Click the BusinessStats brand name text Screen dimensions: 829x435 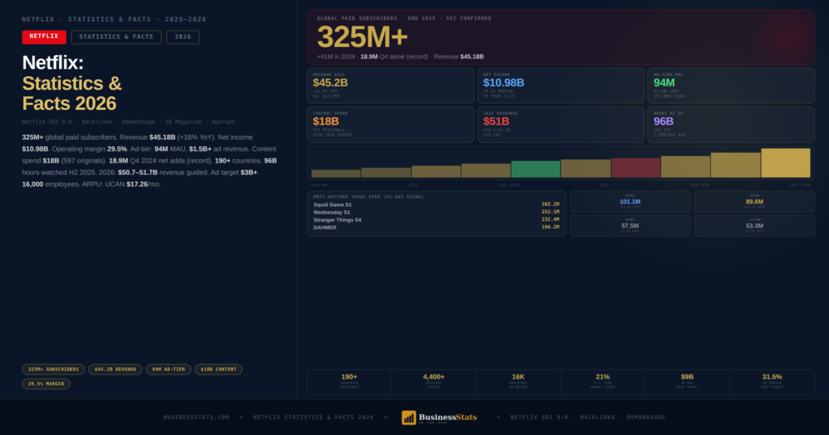(x=448, y=417)
